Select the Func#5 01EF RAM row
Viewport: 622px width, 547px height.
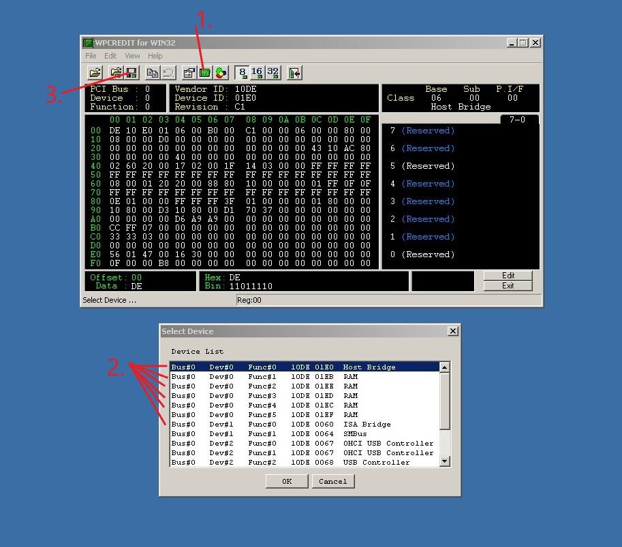pyautogui.click(x=305, y=415)
